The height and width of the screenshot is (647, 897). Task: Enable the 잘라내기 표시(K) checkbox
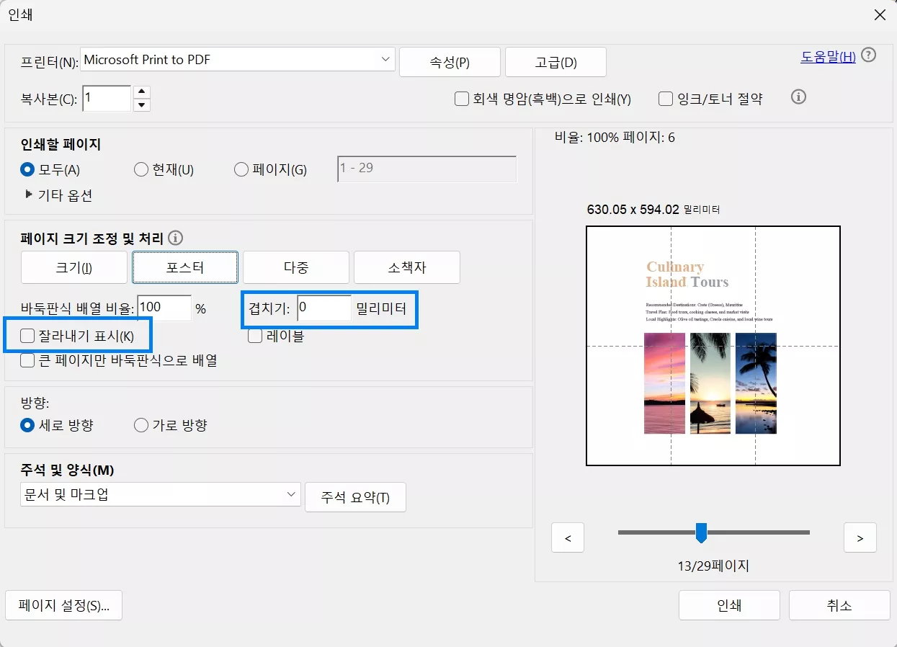(26, 334)
